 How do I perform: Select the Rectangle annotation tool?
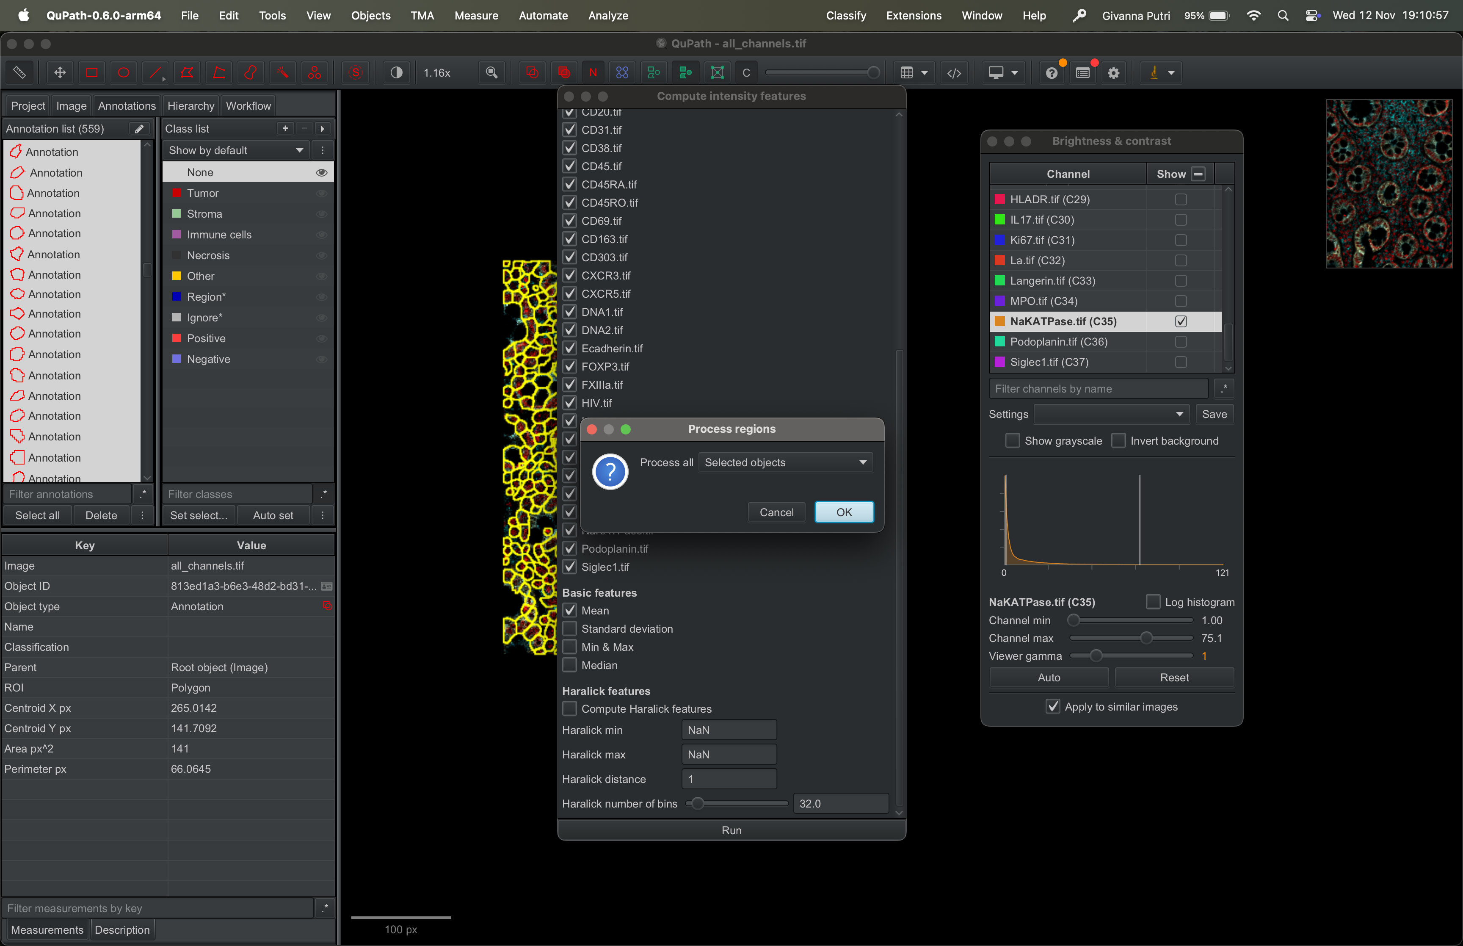[91, 72]
